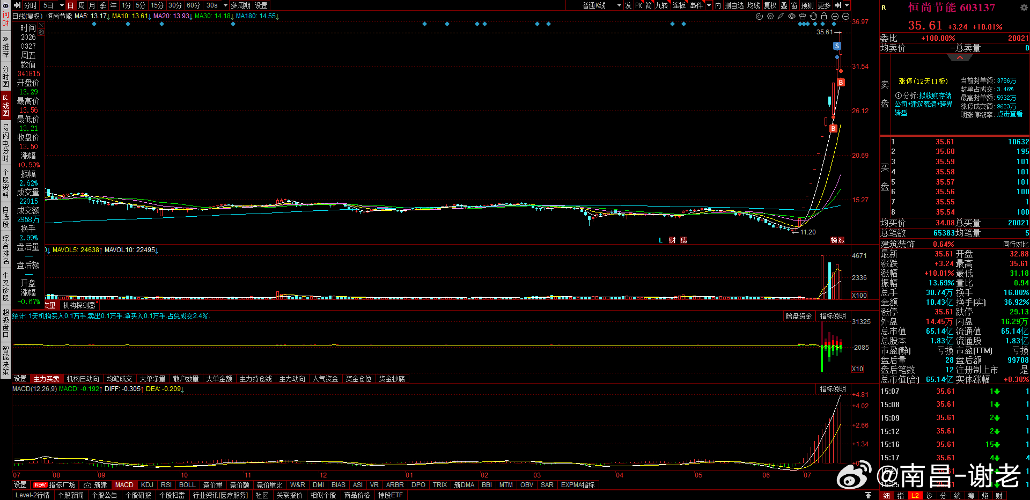
Task: Open the chart settings gear icon
Action: point(770,16)
